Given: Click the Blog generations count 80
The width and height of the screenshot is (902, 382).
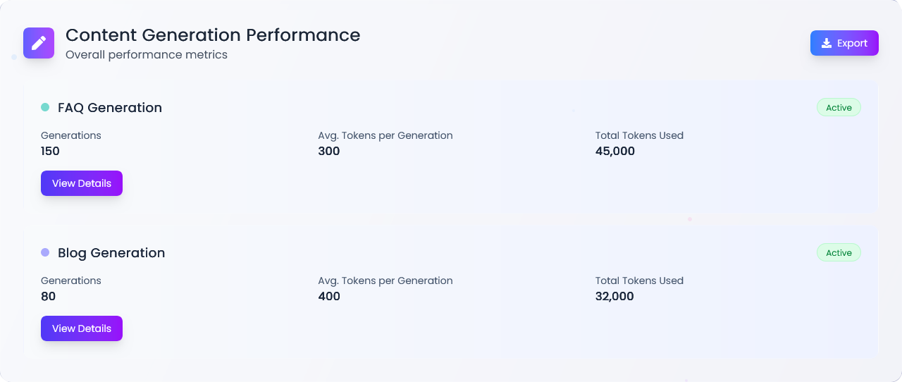Looking at the screenshot, I should pos(49,297).
